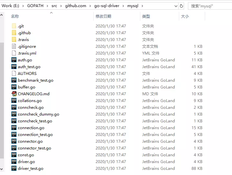
Task: Click the search "mysql" input box
Action: [210, 6]
